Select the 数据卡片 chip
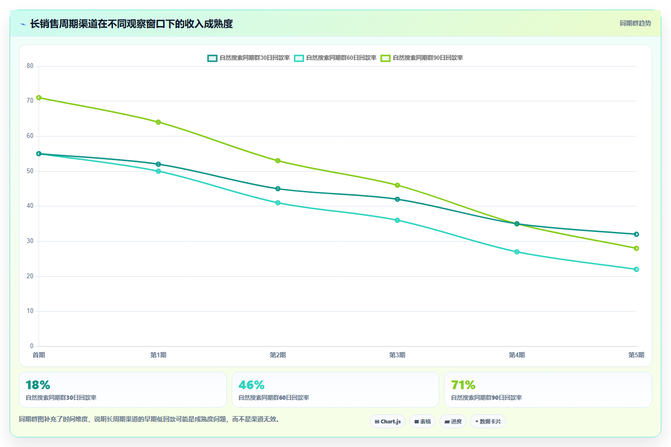 click(488, 421)
